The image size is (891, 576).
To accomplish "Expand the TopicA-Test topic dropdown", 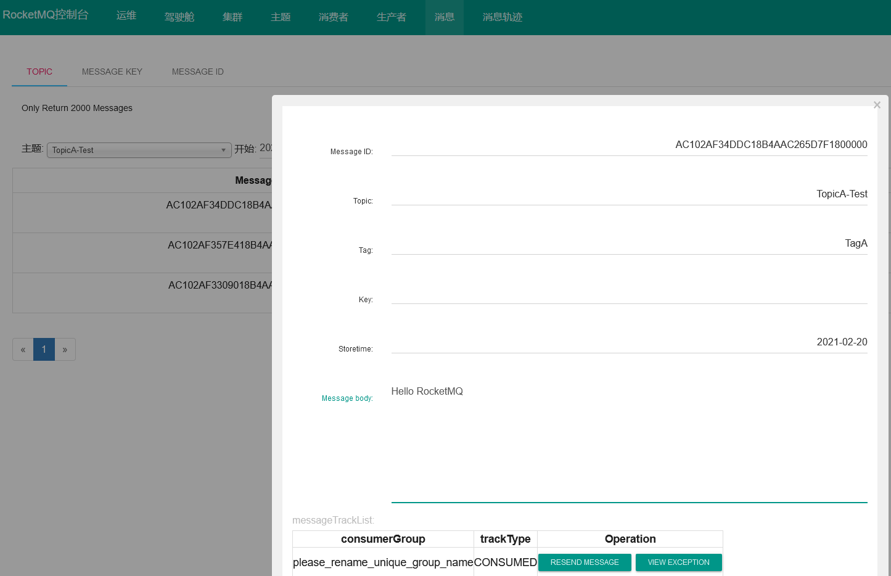I will [139, 150].
